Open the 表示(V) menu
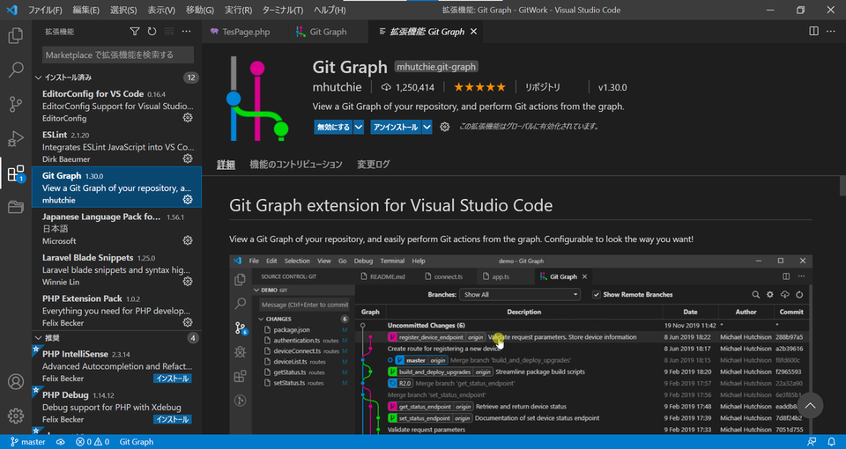846x449 pixels. click(x=161, y=11)
